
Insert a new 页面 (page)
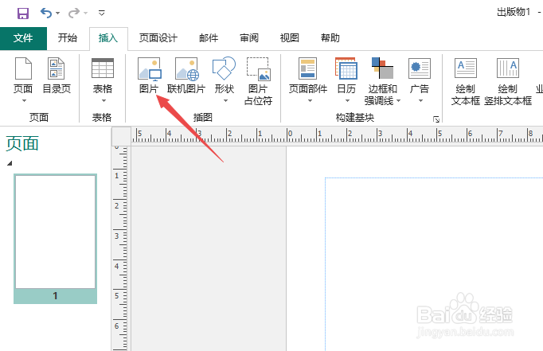click(x=23, y=76)
